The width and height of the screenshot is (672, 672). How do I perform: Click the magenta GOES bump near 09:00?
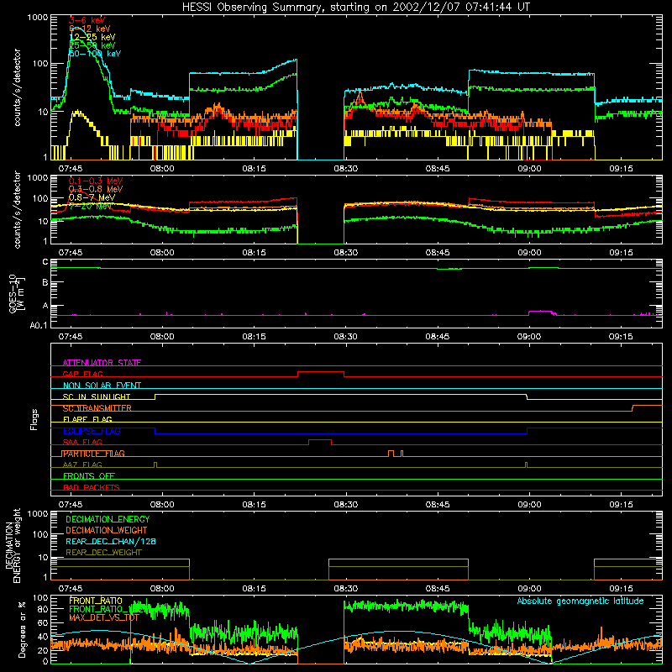coord(540,312)
